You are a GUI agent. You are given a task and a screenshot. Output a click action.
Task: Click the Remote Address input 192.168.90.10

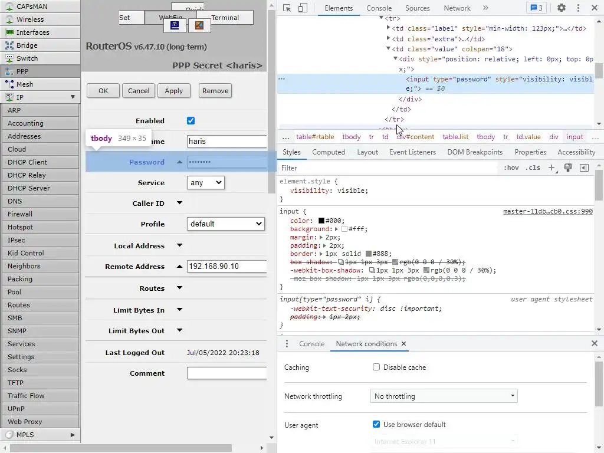coord(227,266)
